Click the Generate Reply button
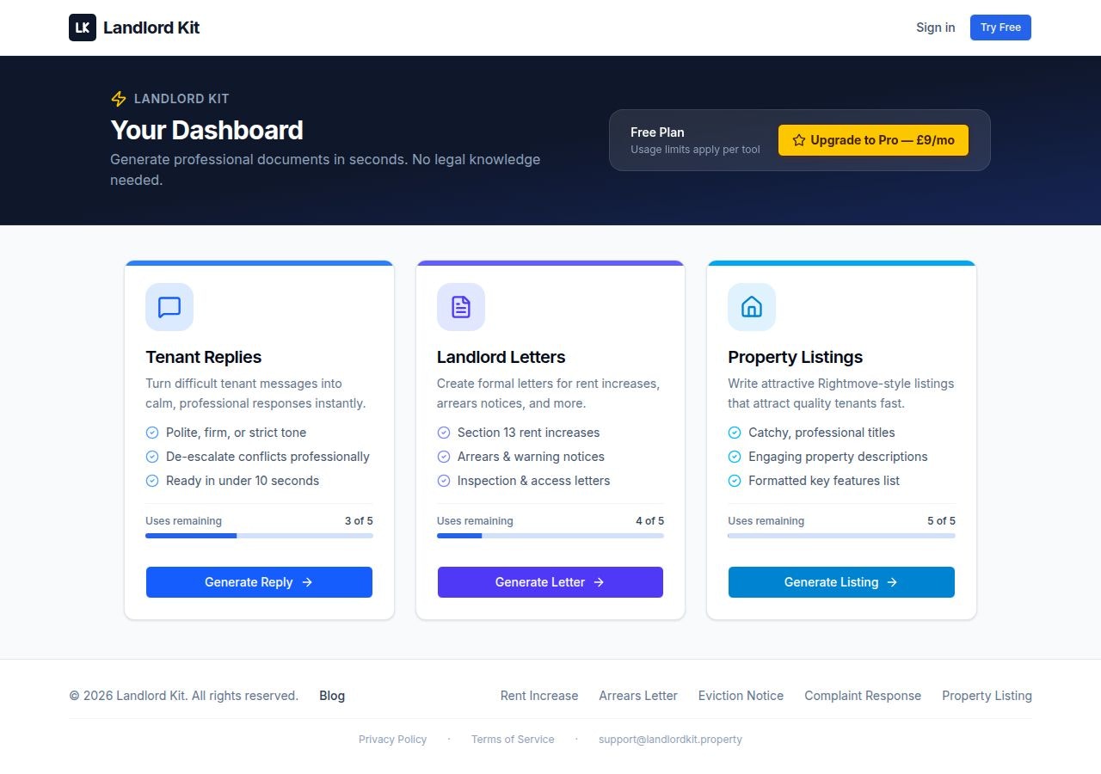Viewport: 1101px width, 774px height. [x=259, y=582]
